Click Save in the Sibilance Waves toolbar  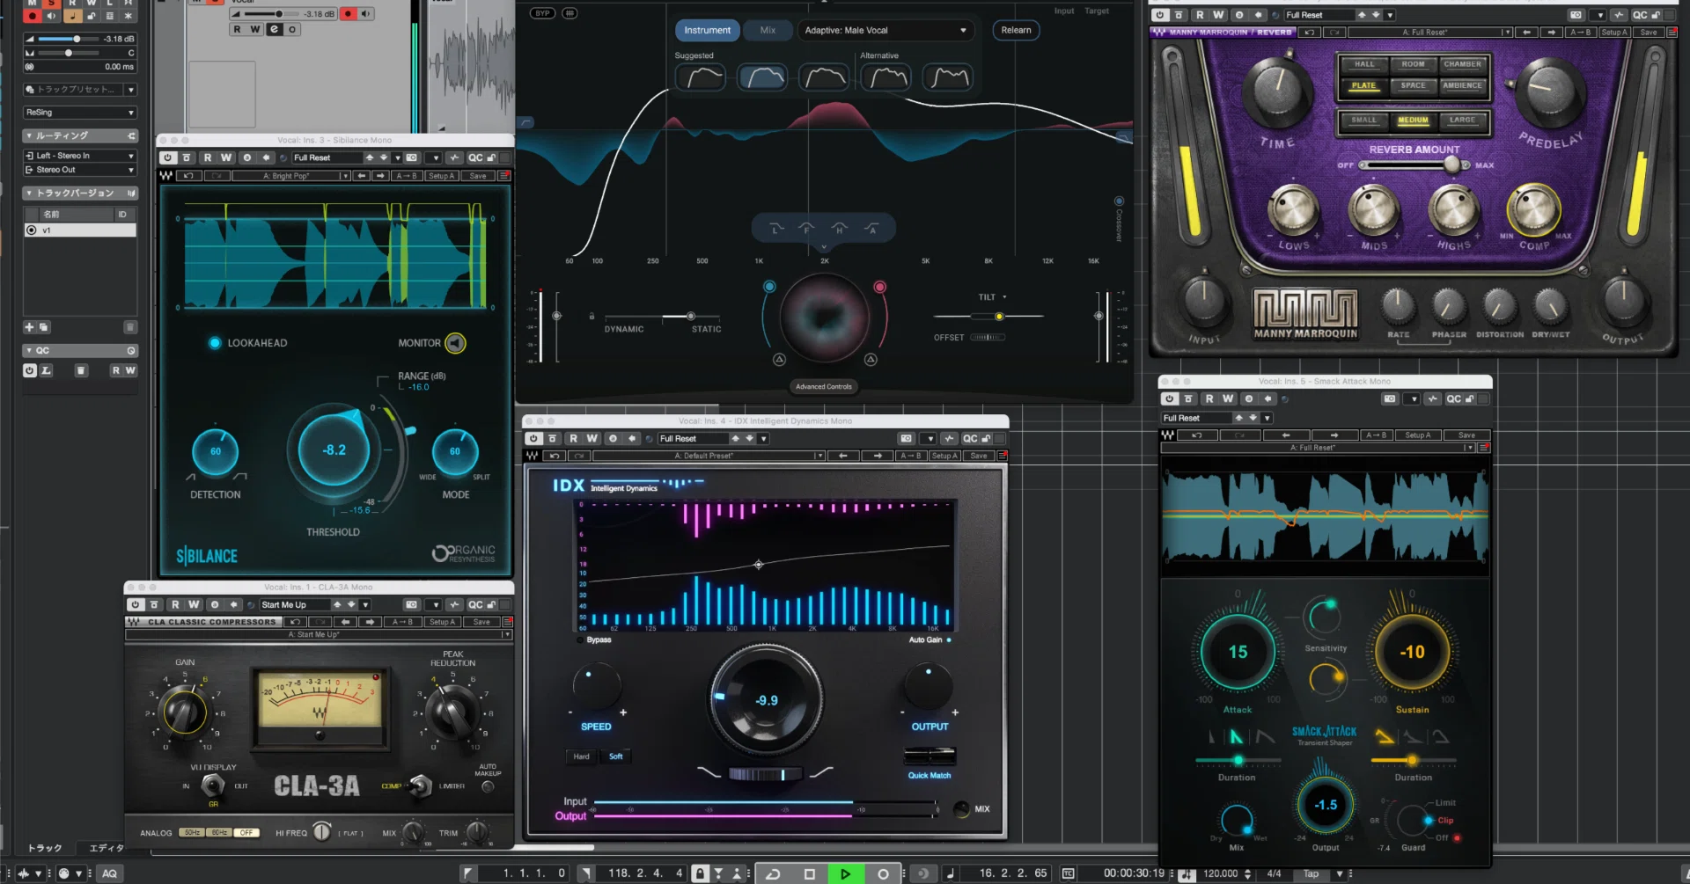click(x=478, y=176)
